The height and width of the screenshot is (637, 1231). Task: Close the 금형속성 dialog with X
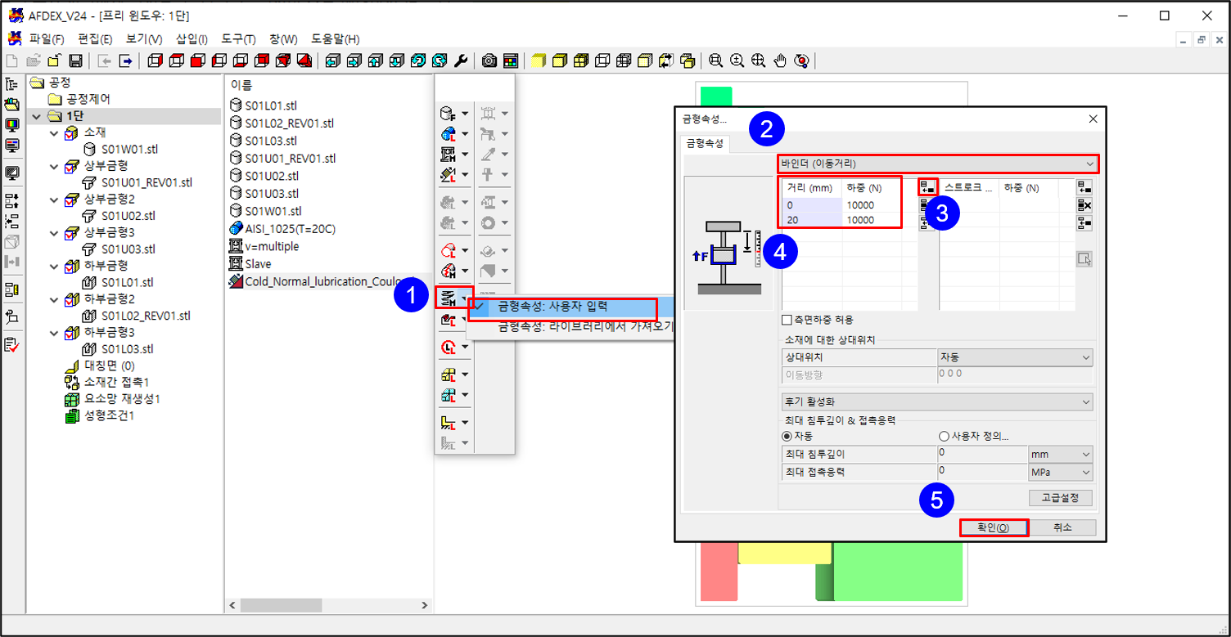coord(1093,119)
